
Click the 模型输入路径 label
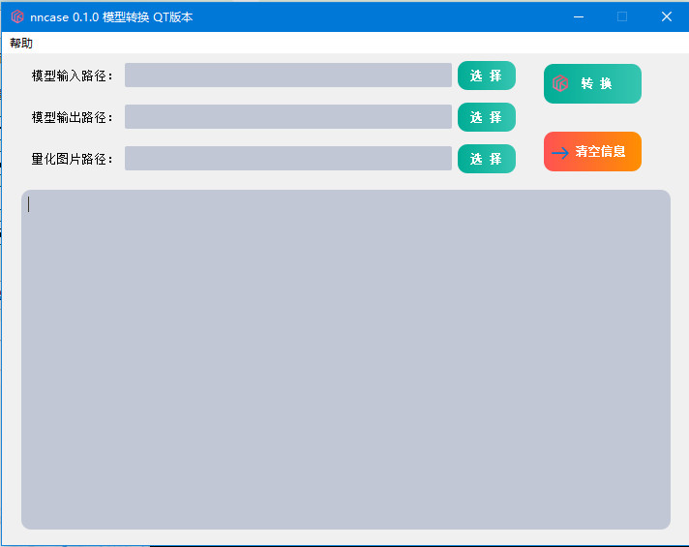click(x=72, y=76)
